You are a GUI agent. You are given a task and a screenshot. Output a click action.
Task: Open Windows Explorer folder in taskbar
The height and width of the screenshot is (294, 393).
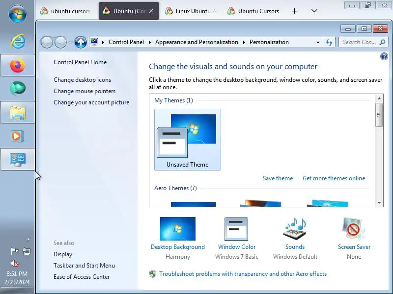coord(18,113)
